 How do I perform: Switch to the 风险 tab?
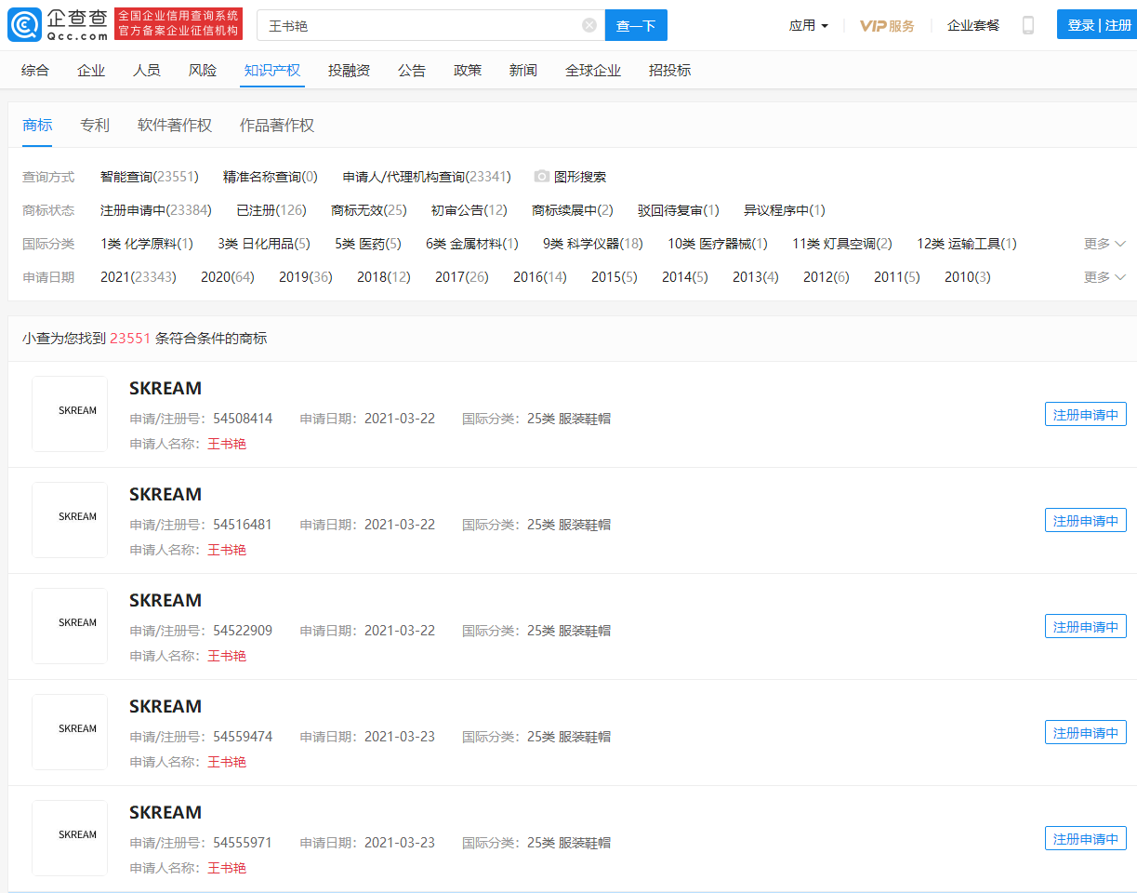(x=203, y=71)
